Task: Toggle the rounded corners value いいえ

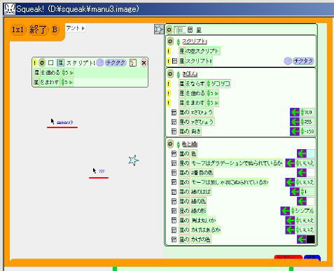Action: point(305,221)
